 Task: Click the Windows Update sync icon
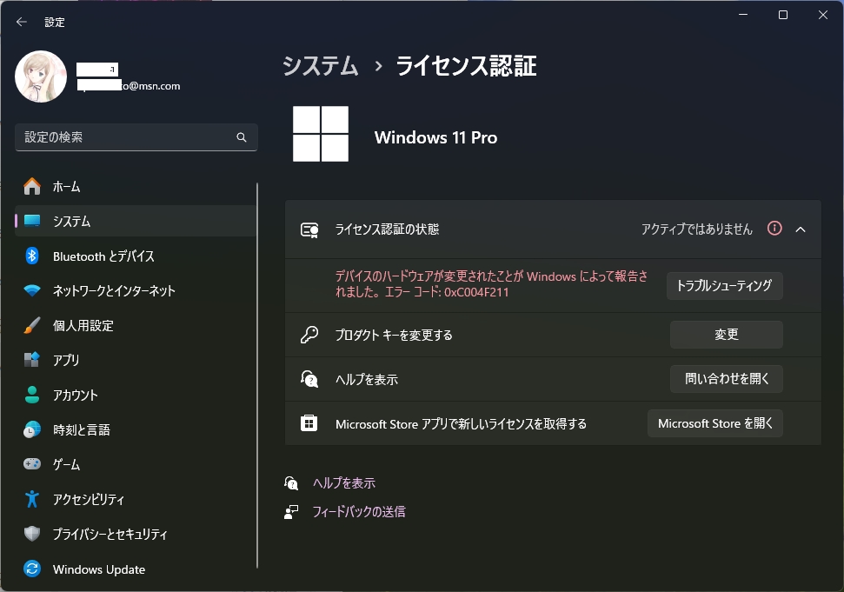[x=32, y=569]
